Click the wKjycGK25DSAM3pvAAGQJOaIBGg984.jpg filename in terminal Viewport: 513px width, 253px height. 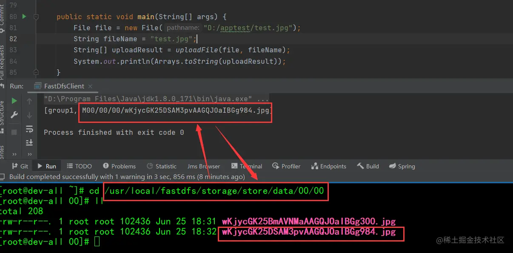(x=309, y=232)
